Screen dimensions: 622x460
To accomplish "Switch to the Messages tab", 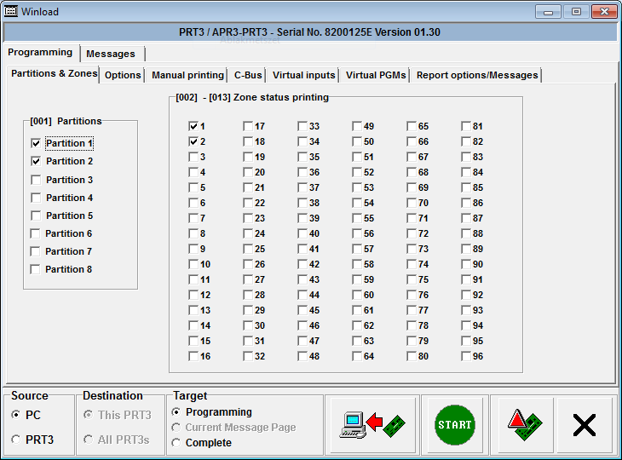I will coord(111,54).
